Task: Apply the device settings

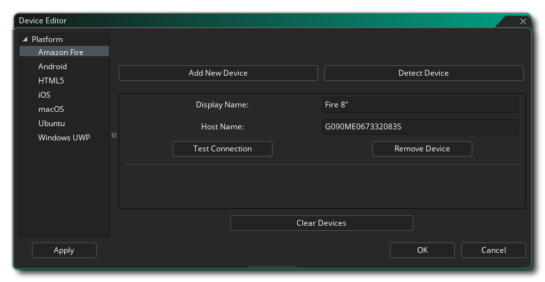Action: (64, 250)
